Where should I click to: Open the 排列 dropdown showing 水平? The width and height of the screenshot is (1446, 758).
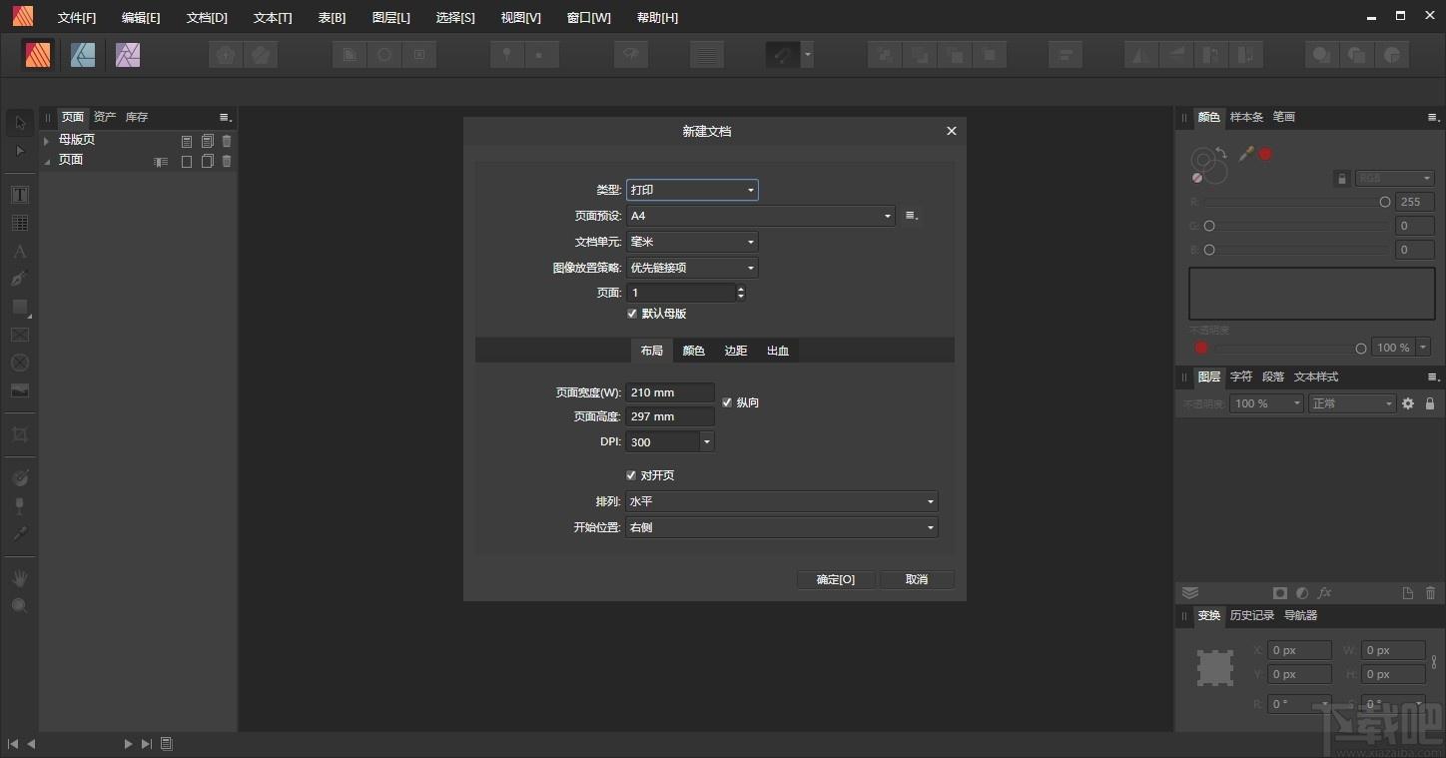click(782, 501)
